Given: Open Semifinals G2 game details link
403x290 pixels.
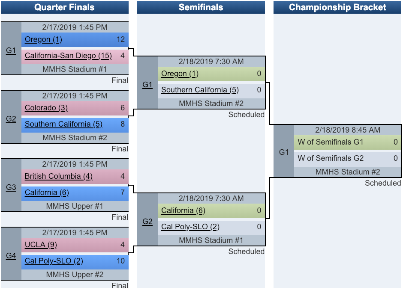Looking at the screenshot, I should pos(147,222).
